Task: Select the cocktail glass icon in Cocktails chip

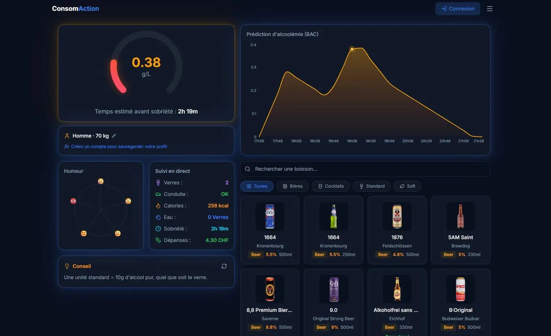Action: (320, 186)
